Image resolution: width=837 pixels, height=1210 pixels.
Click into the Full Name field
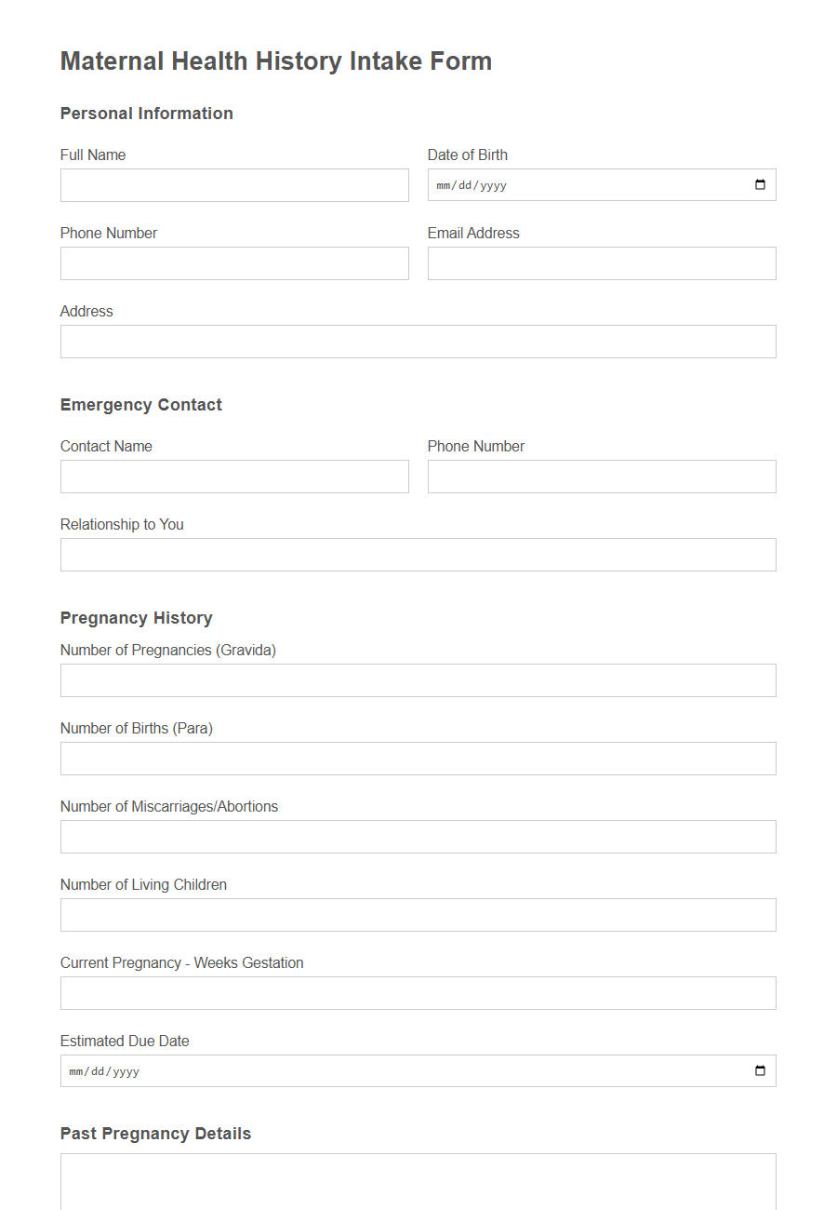pyautogui.click(x=232, y=184)
